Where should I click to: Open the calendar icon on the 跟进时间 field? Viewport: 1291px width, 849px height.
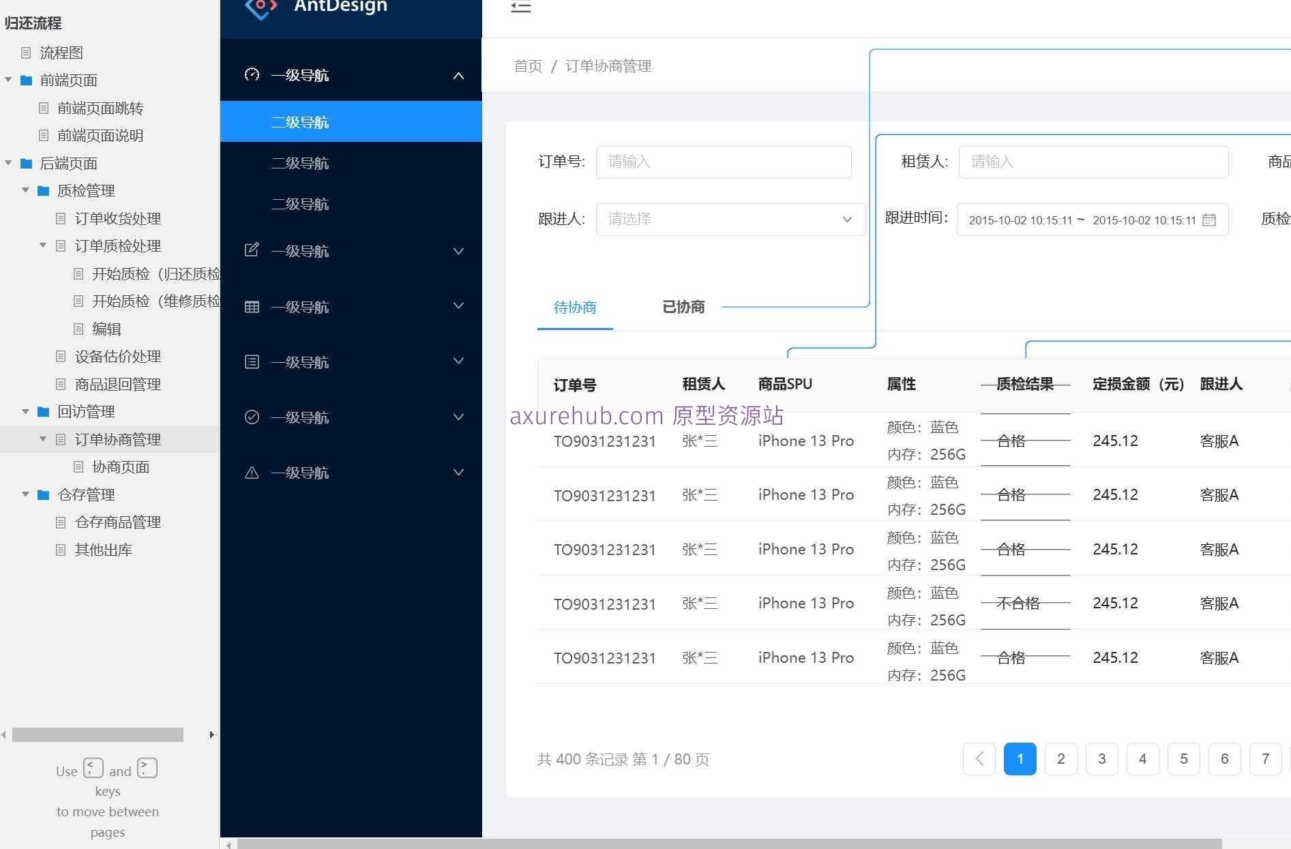(x=1209, y=220)
